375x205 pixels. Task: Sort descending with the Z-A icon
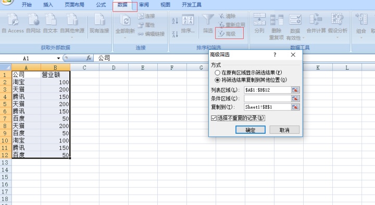click(175, 34)
